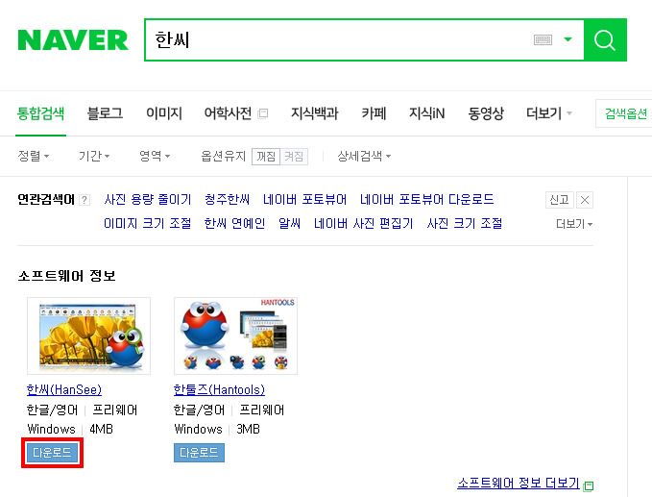This screenshot has width=652, height=497.
Task: Open the Hantools screenshot thumbnail
Action: [236, 335]
